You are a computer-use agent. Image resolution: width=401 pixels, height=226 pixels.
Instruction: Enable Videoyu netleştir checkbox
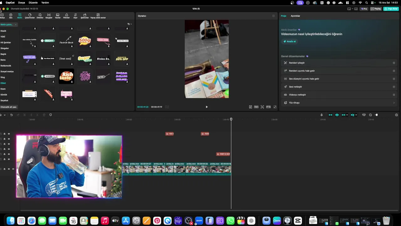tap(394, 95)
